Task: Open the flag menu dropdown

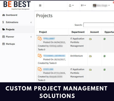Action: click(x=83, y=5)
